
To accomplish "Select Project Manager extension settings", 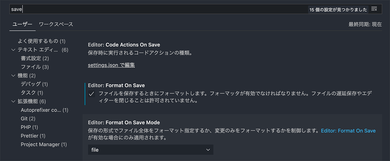I will 44,144.
